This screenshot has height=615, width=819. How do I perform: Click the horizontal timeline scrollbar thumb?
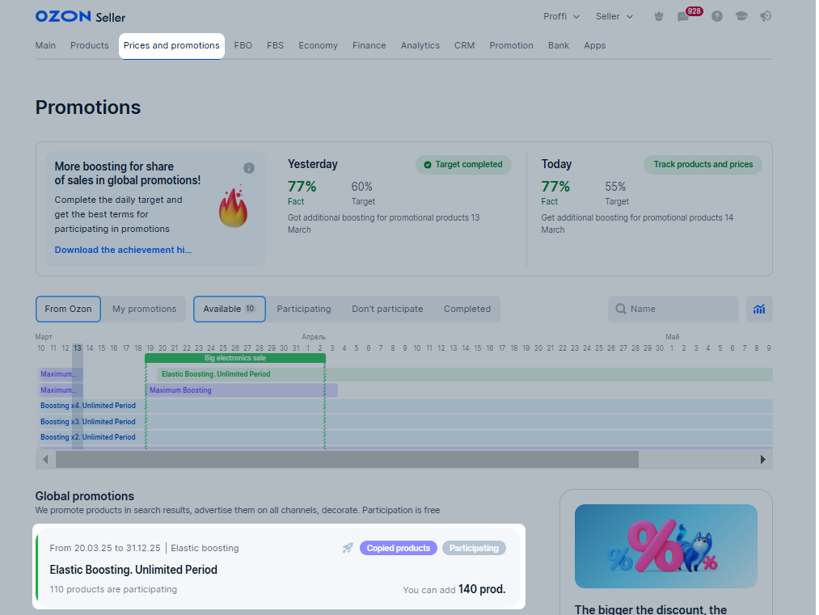tap(347, 459)
